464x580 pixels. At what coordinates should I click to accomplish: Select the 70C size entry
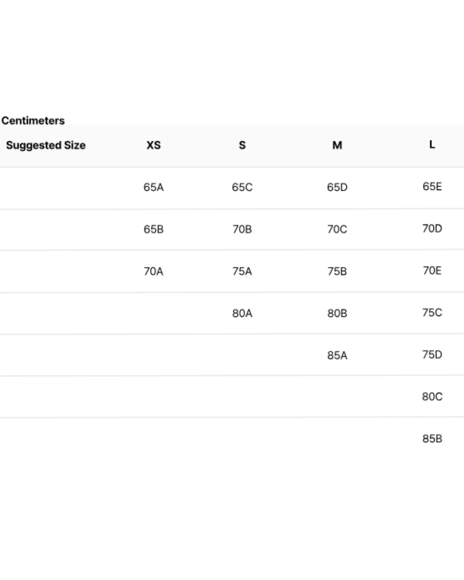tap(337, 229)
